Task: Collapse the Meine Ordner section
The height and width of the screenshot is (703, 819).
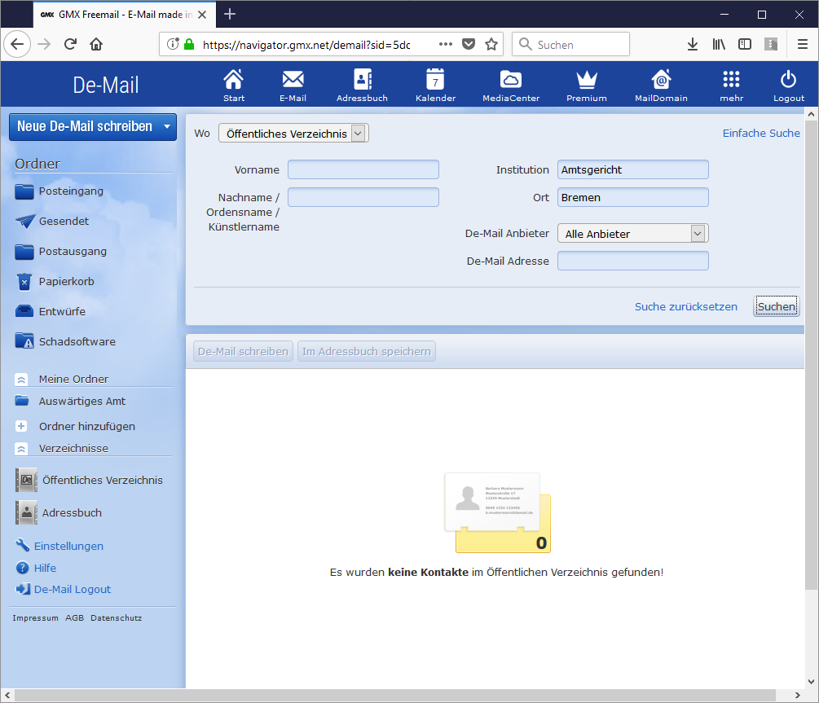Action: (x=22, y=380)
